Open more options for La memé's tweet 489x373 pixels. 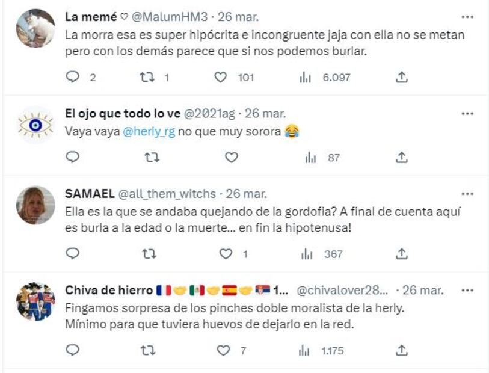click(x=467, y=17)
